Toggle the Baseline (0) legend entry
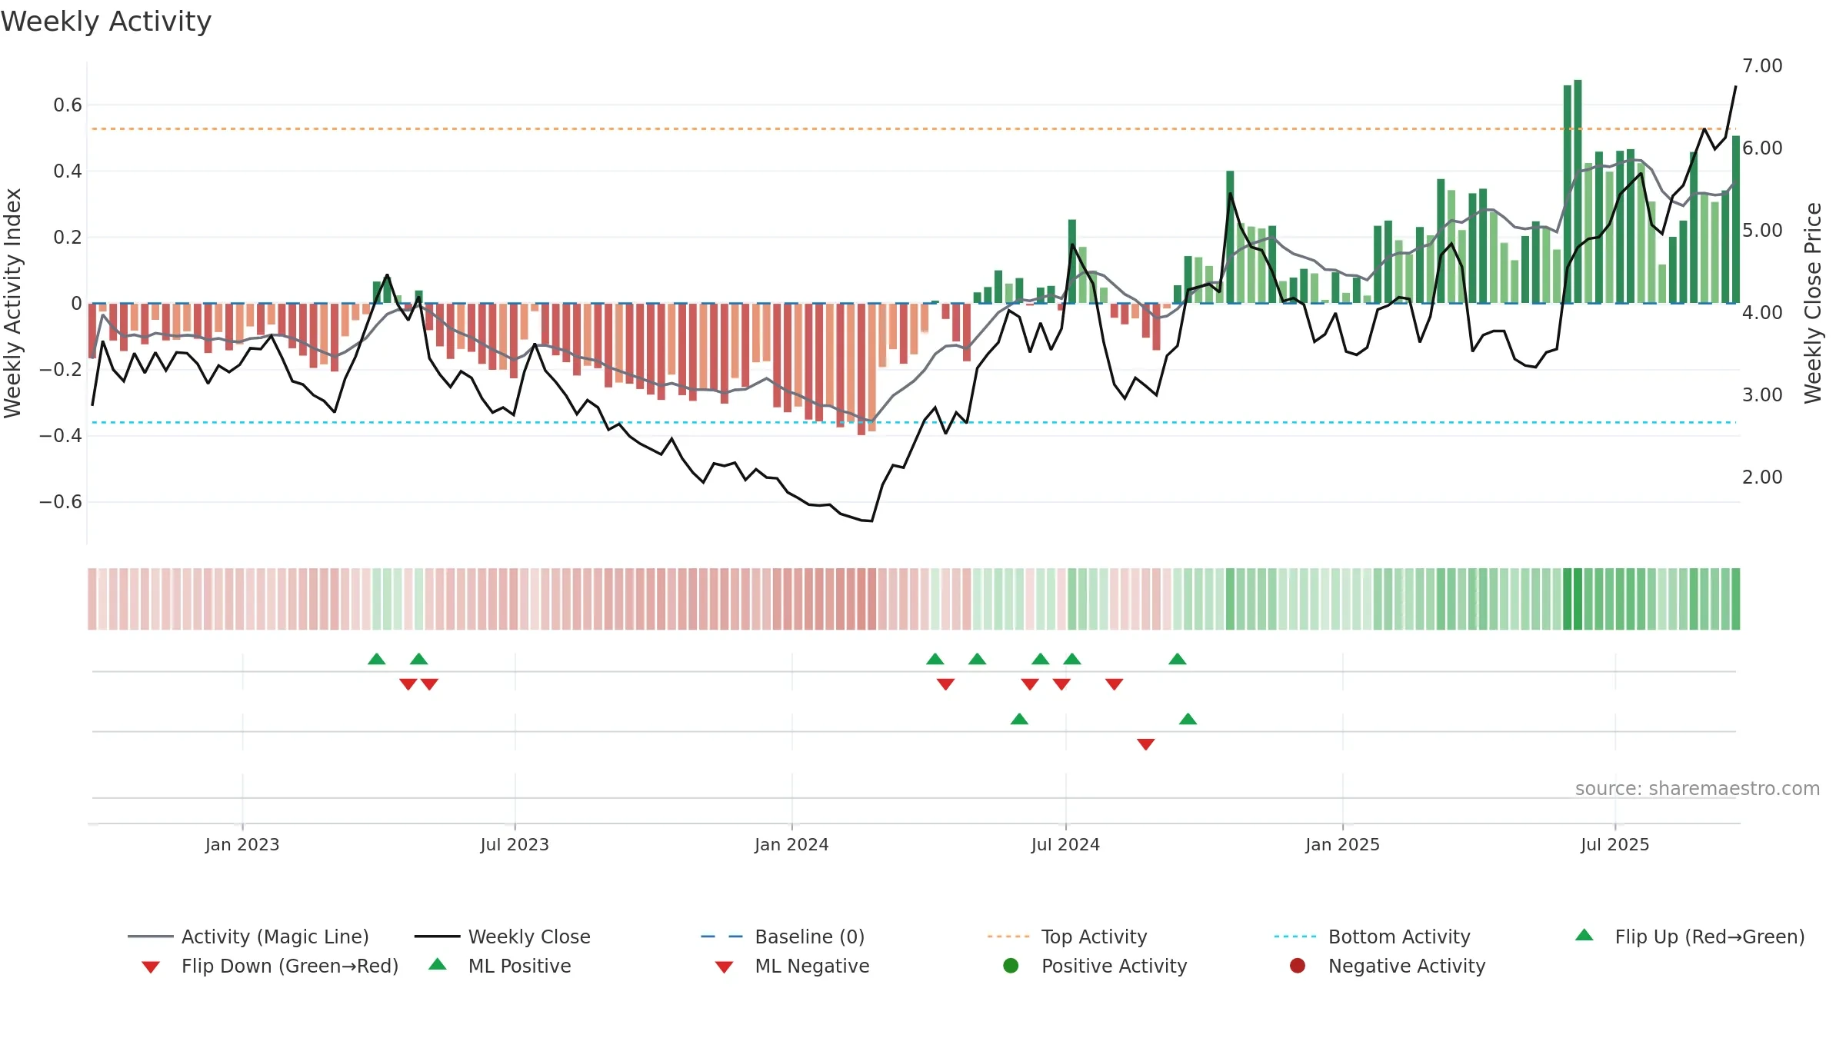1846x1038 pixels. [783, 937]
